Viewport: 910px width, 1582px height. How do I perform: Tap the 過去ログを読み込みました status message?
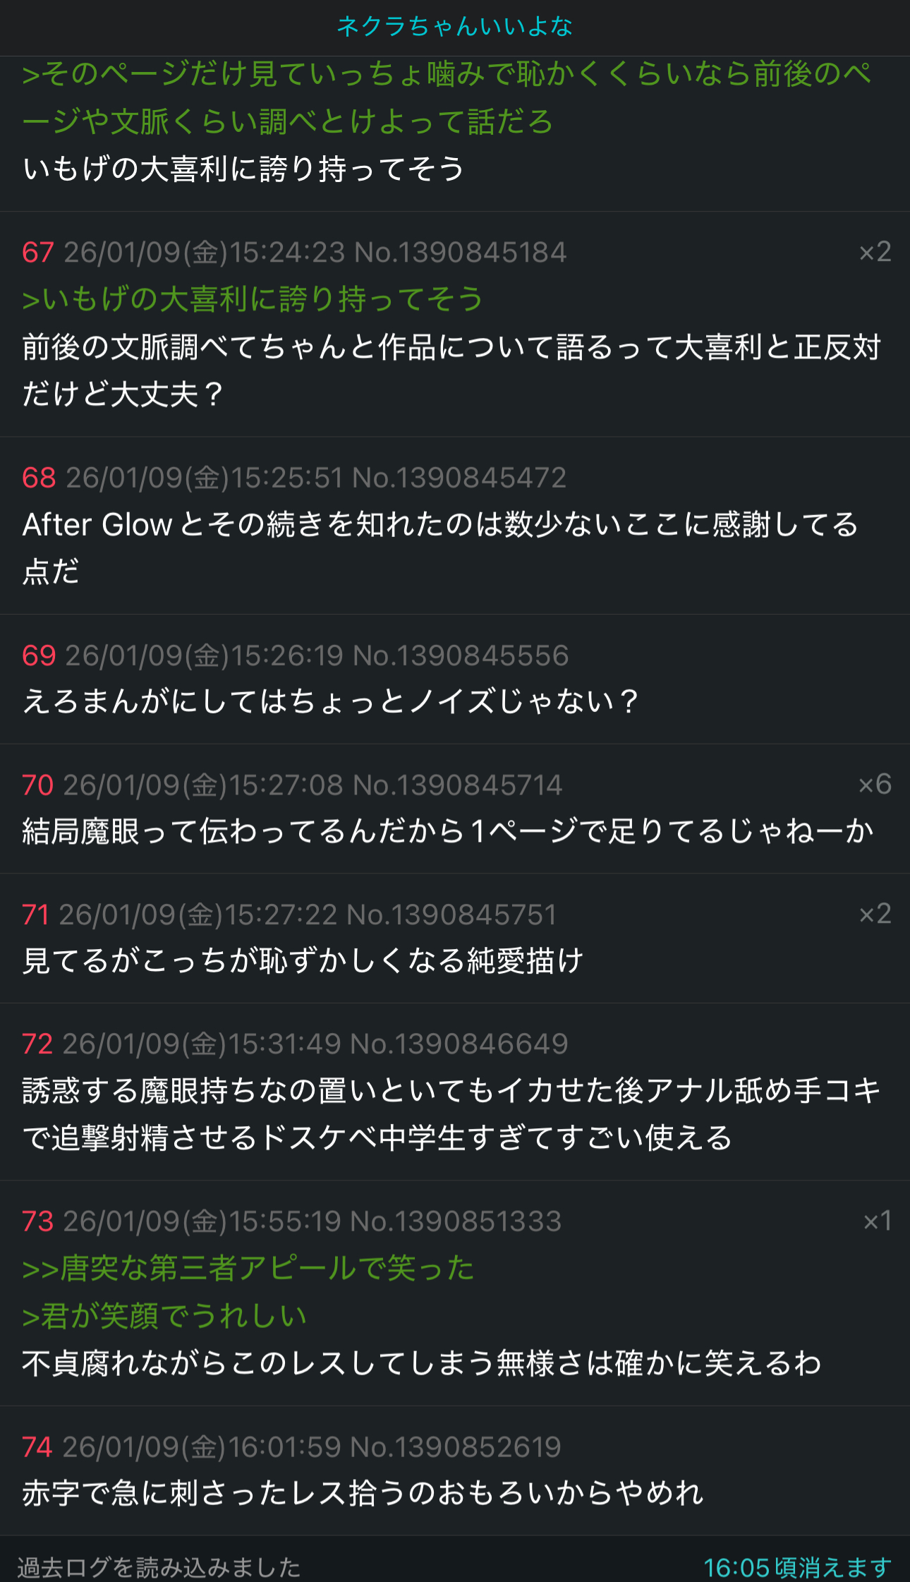tap(159, 1568)
